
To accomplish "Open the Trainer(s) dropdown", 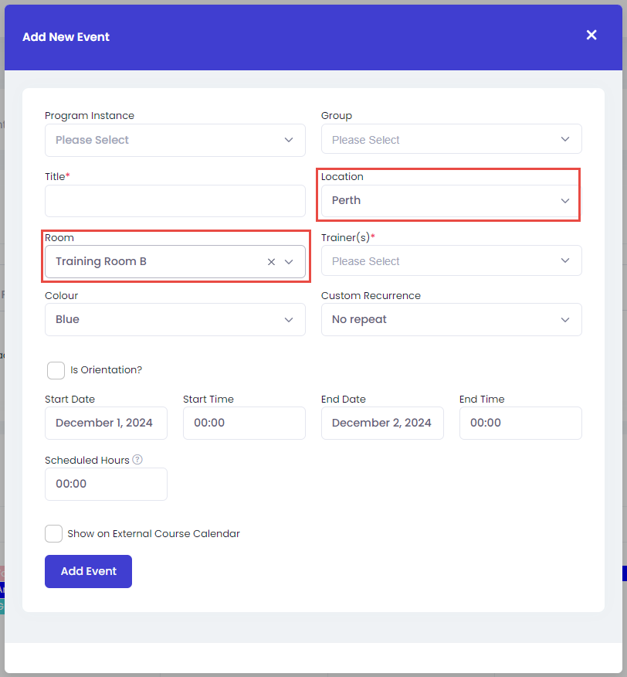I will tap(452, 260).
